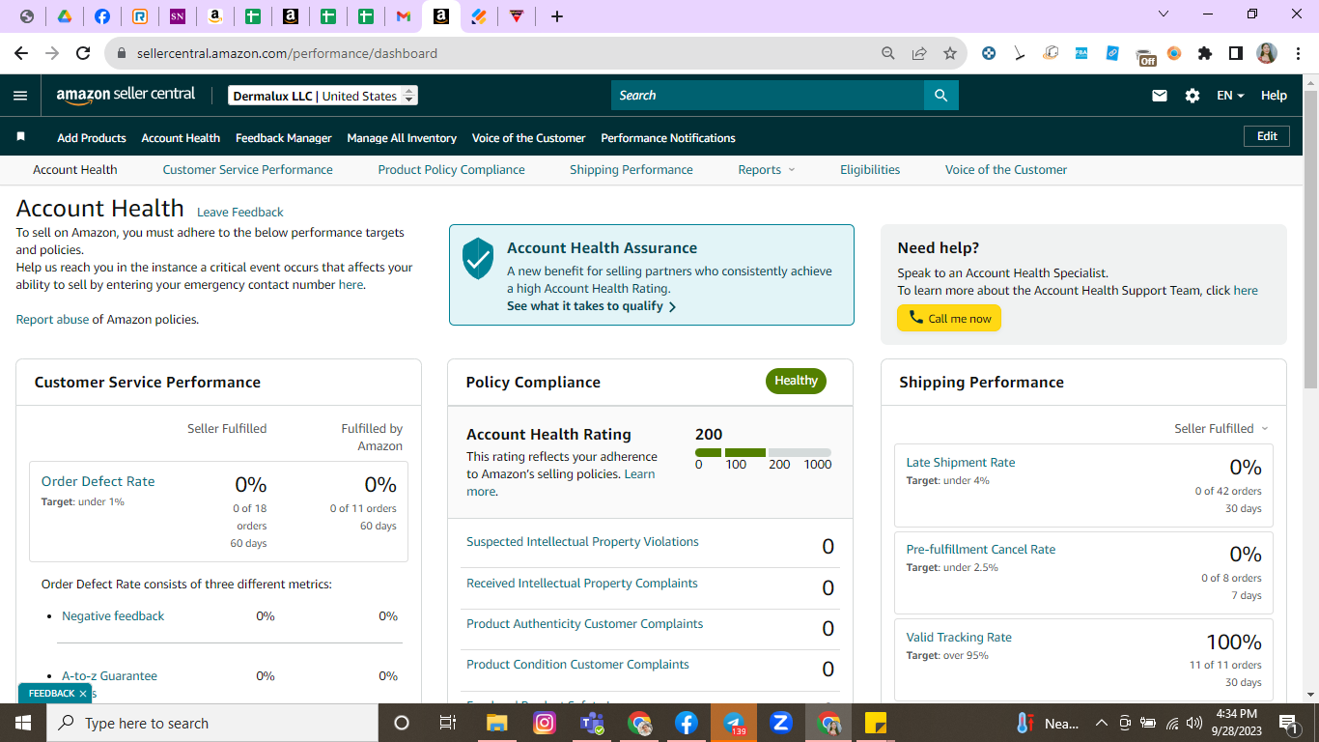Click the Leave Feedback link
1319x742 pixels.
coord(240,212)
